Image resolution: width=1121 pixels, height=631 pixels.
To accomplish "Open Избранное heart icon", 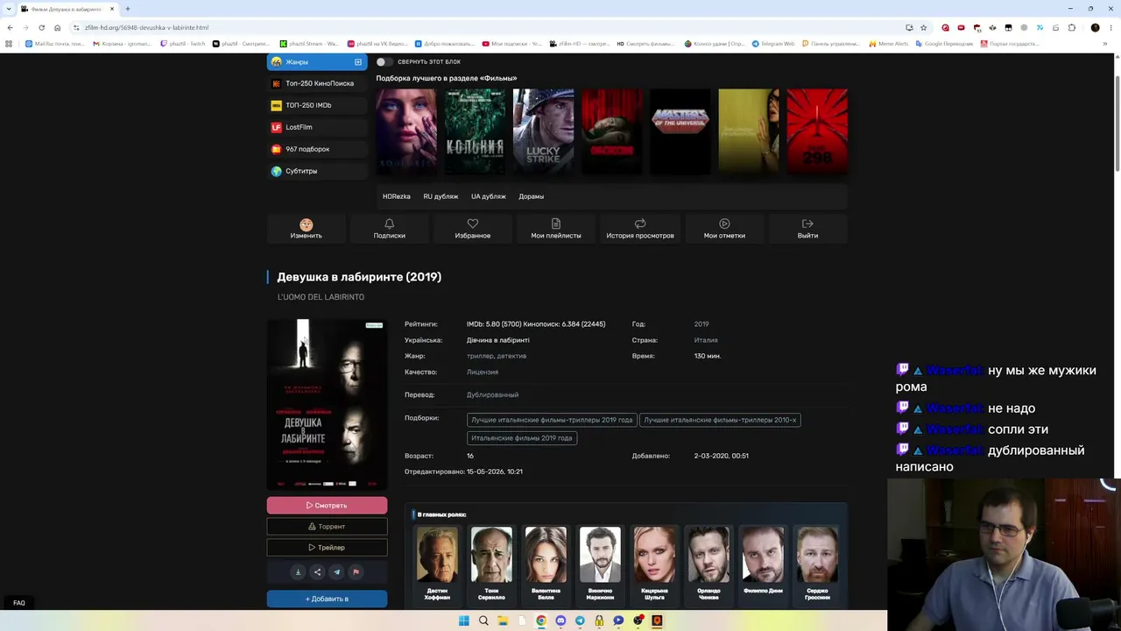I will (x=473, y=223).
